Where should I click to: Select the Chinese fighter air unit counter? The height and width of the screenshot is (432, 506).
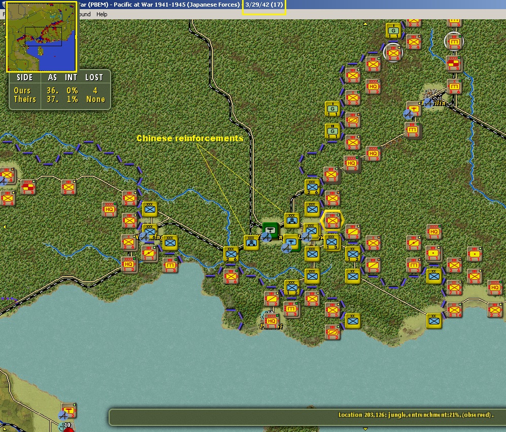click(x=291, y=243)
